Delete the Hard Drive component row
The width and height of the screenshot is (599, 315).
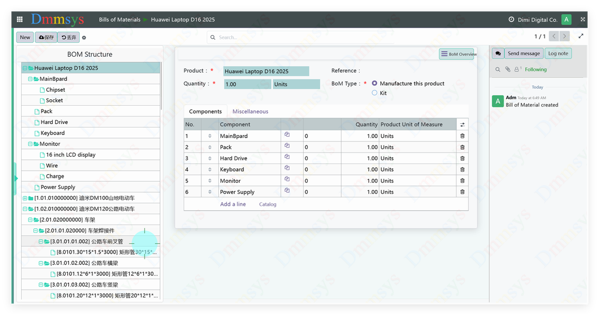tap(462, 158)
